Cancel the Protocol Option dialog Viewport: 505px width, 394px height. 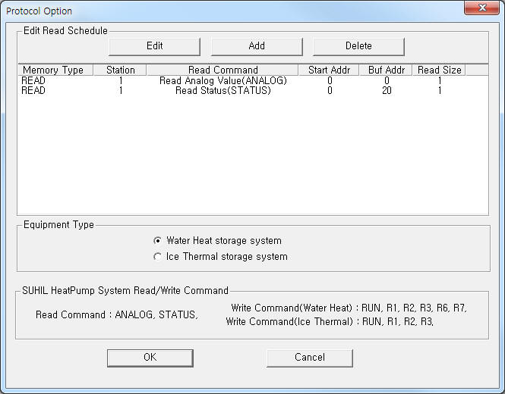pos(309,357)
